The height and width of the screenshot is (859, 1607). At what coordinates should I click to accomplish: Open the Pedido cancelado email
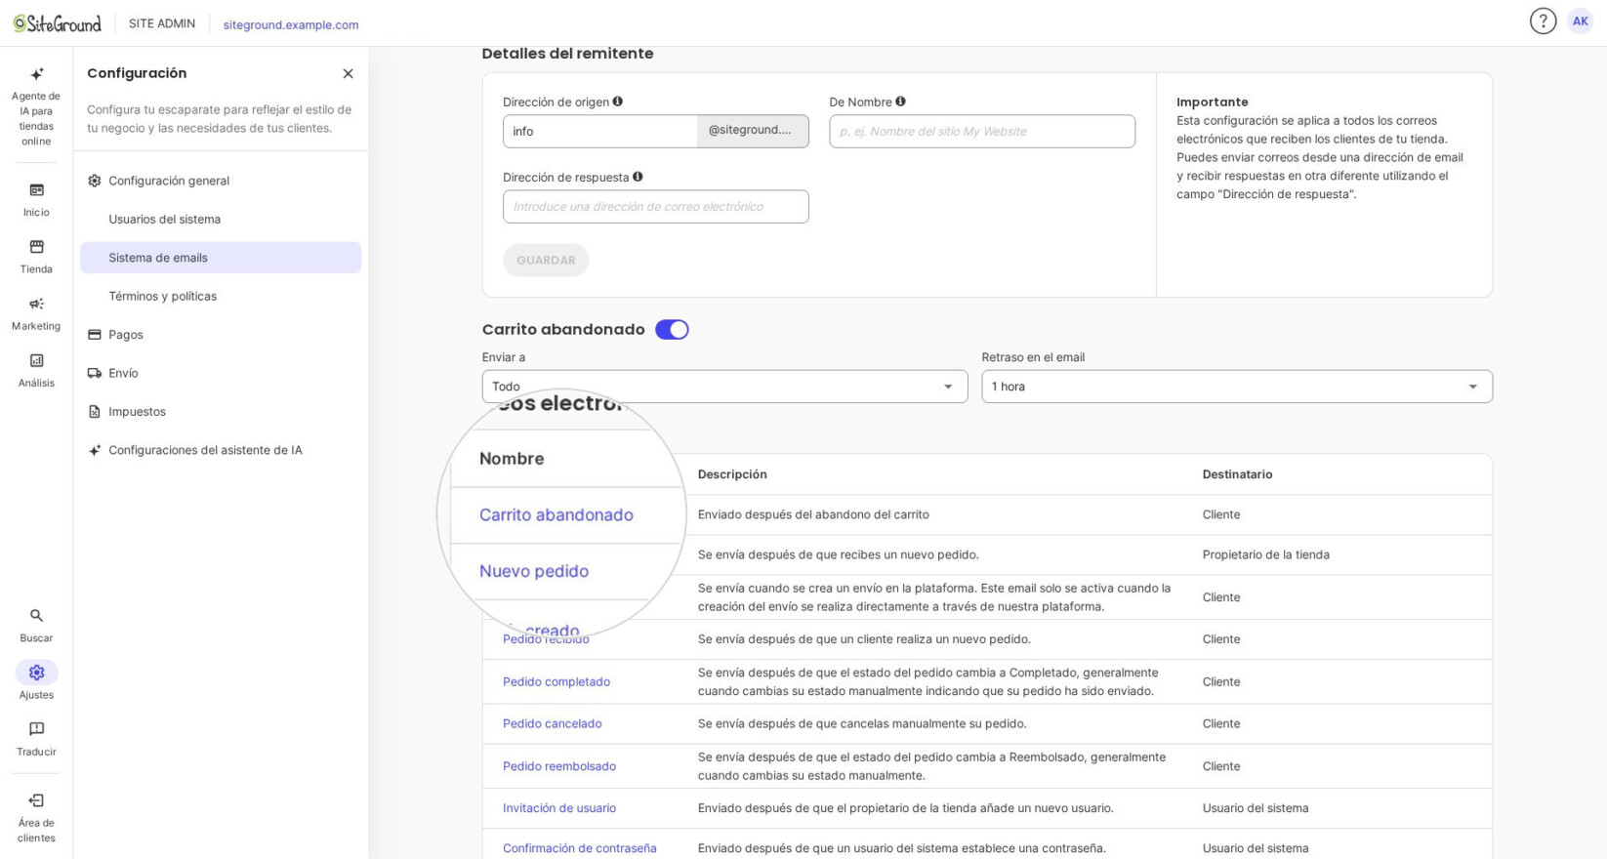click(553, 723)
